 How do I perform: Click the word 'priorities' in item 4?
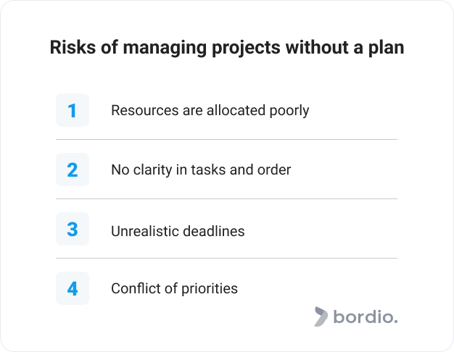click(x=210, y=289)
